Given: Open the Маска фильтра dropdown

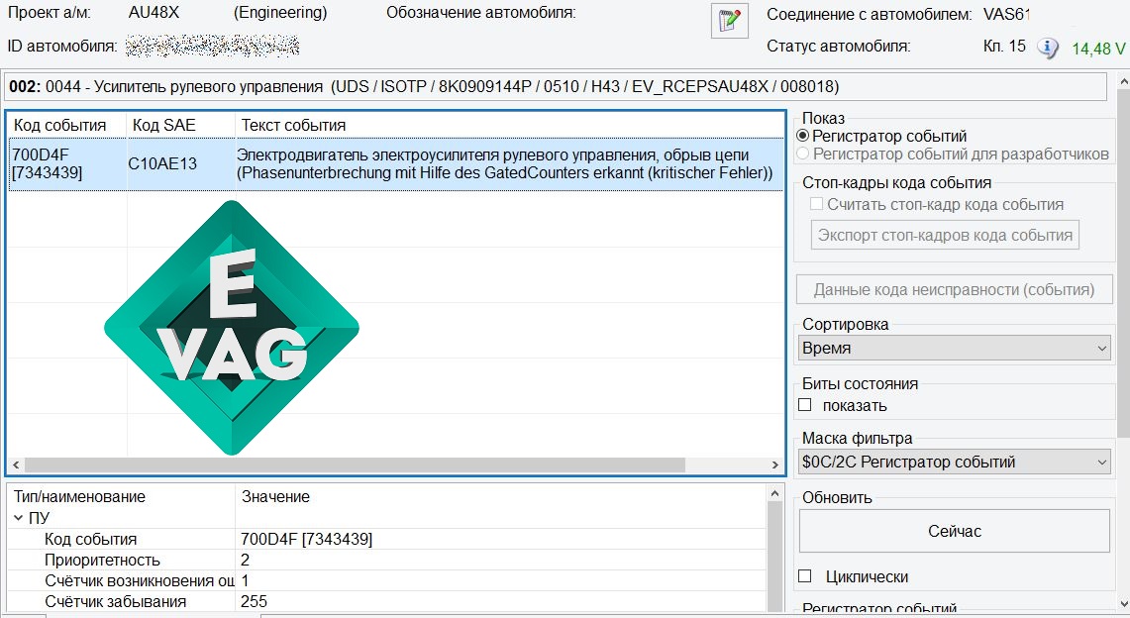Looking at the screenshot, I should pos(954,462).
